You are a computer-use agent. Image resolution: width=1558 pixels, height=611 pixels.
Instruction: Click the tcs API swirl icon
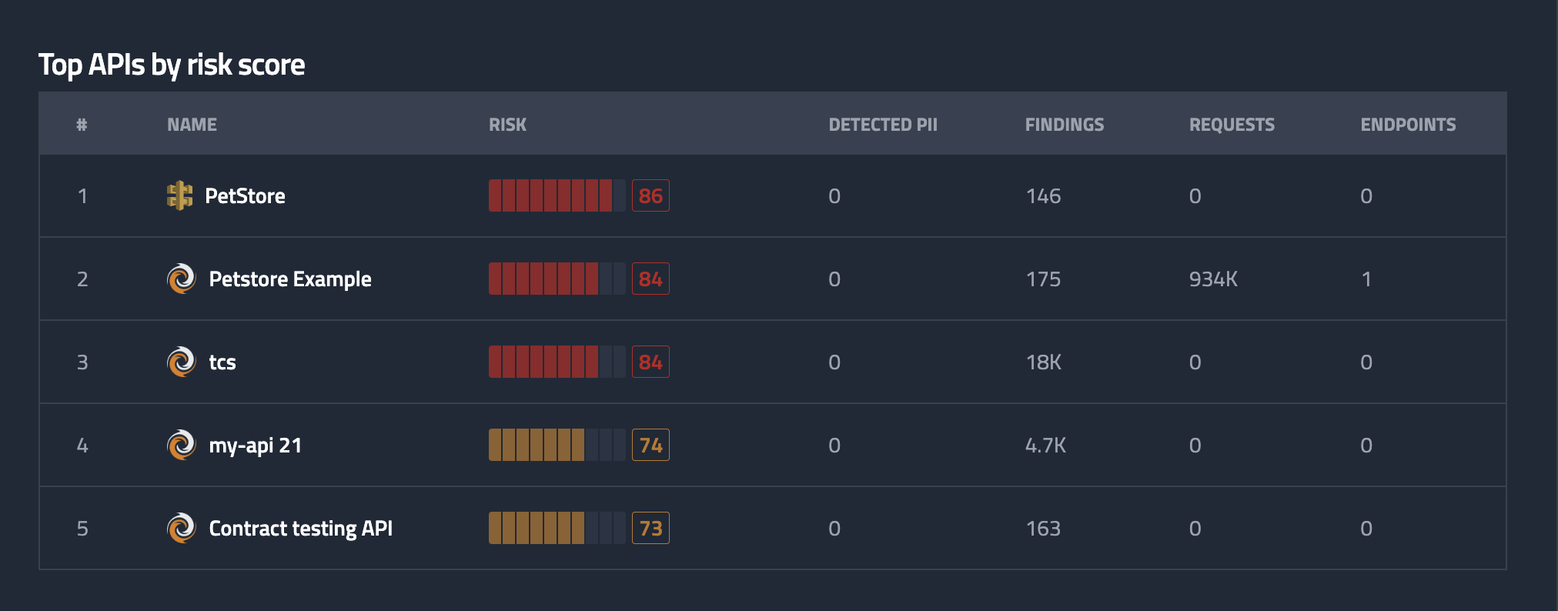click(x=182, y=362)
